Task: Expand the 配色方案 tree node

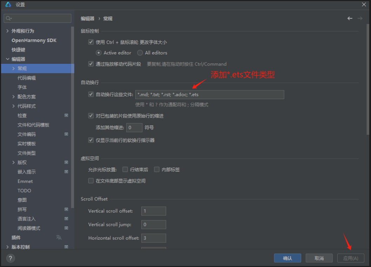Action: point(13,96)
